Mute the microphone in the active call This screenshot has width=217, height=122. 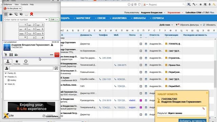[x=6, y=55]
